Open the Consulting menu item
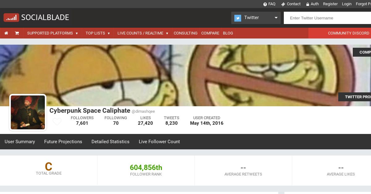371x194 pixels. pyautogui.click(x=185, y=33)
